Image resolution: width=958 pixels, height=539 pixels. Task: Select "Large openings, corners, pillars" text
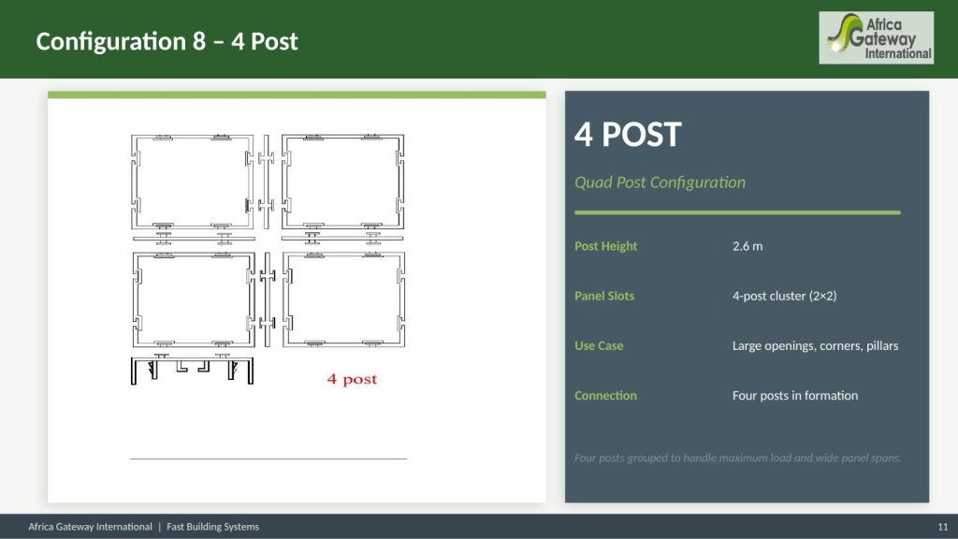pyautogui.click(x=815, y=345)
